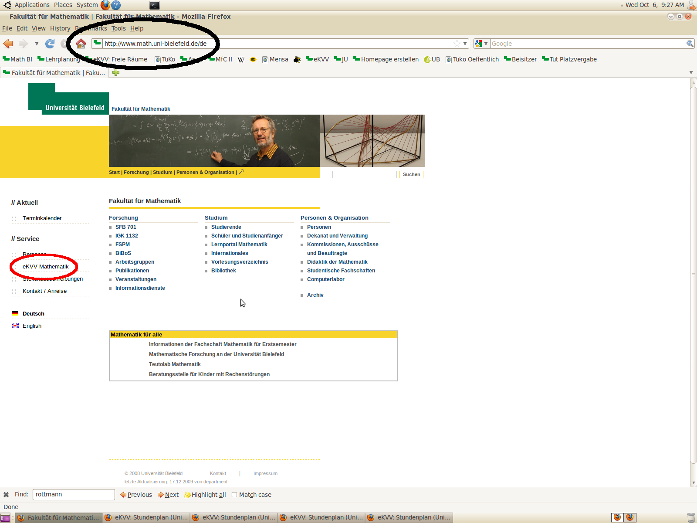Go to the browser Home page
The image size is (697, 523).
click(81, 44)
